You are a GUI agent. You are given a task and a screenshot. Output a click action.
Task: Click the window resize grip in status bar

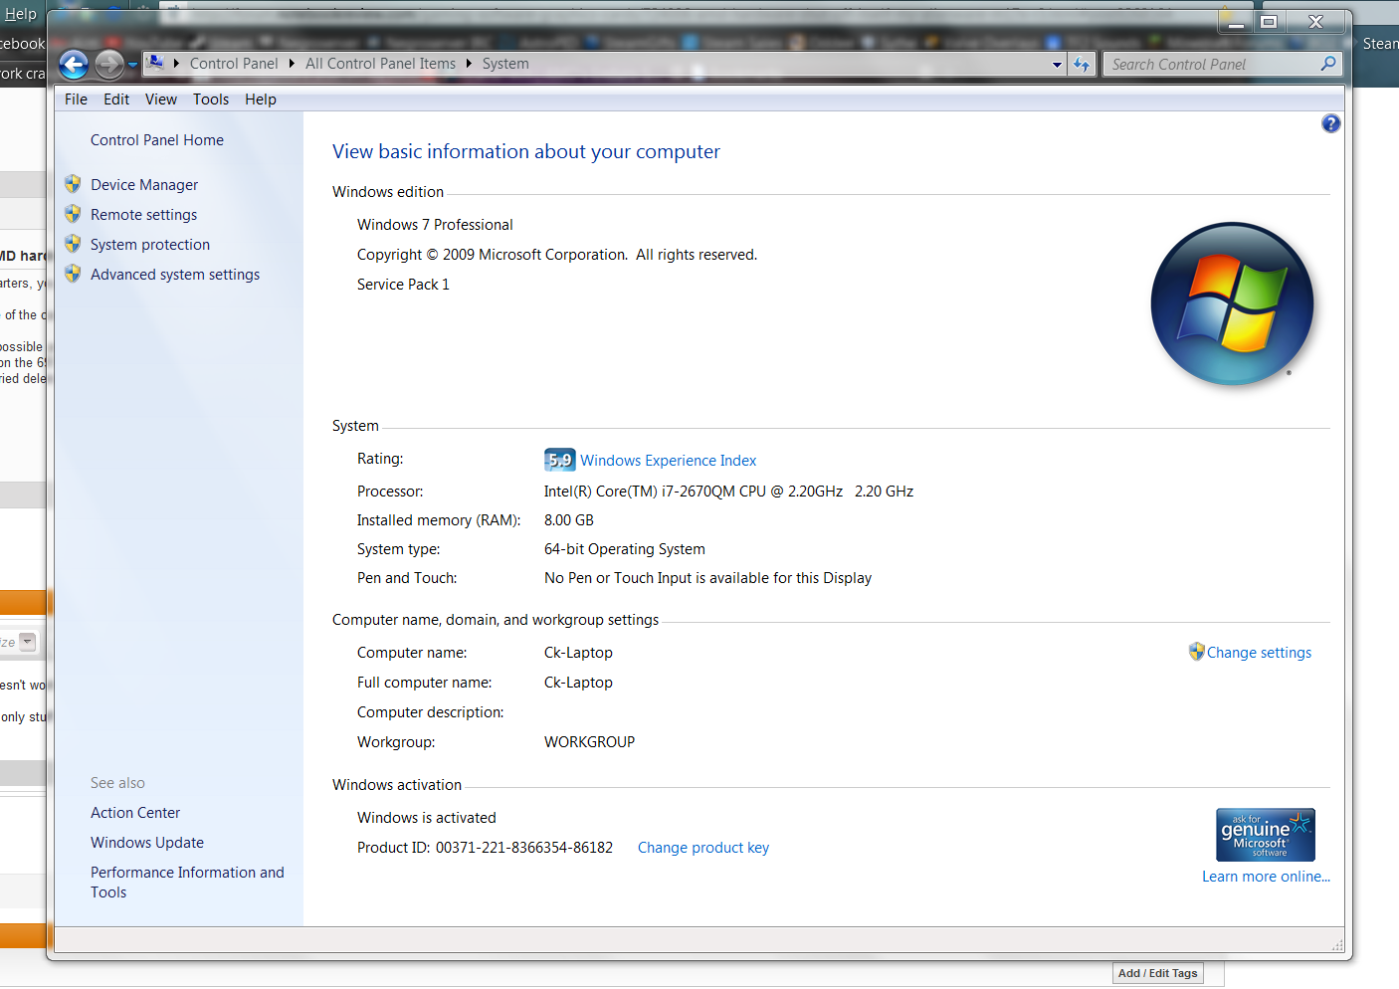1336,944
